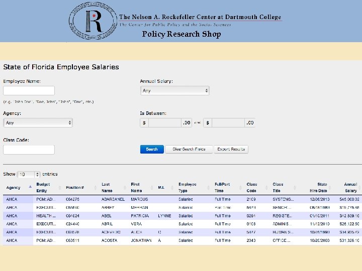Sort by Employee Type column
362x271 pixels.
[187, 188]
